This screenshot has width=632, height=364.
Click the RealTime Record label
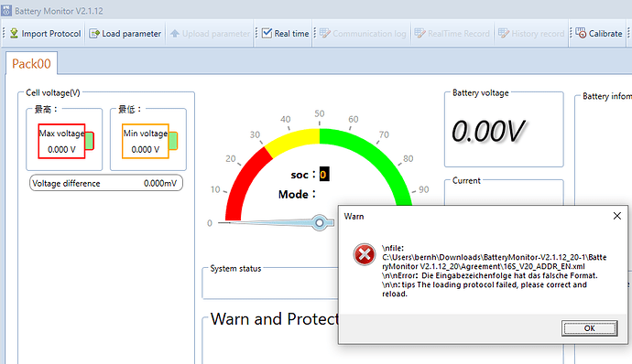[459, 34]
